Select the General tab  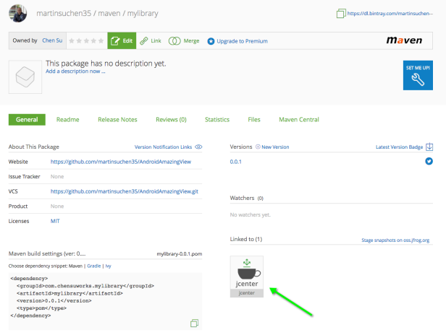(x=27, y=120)
